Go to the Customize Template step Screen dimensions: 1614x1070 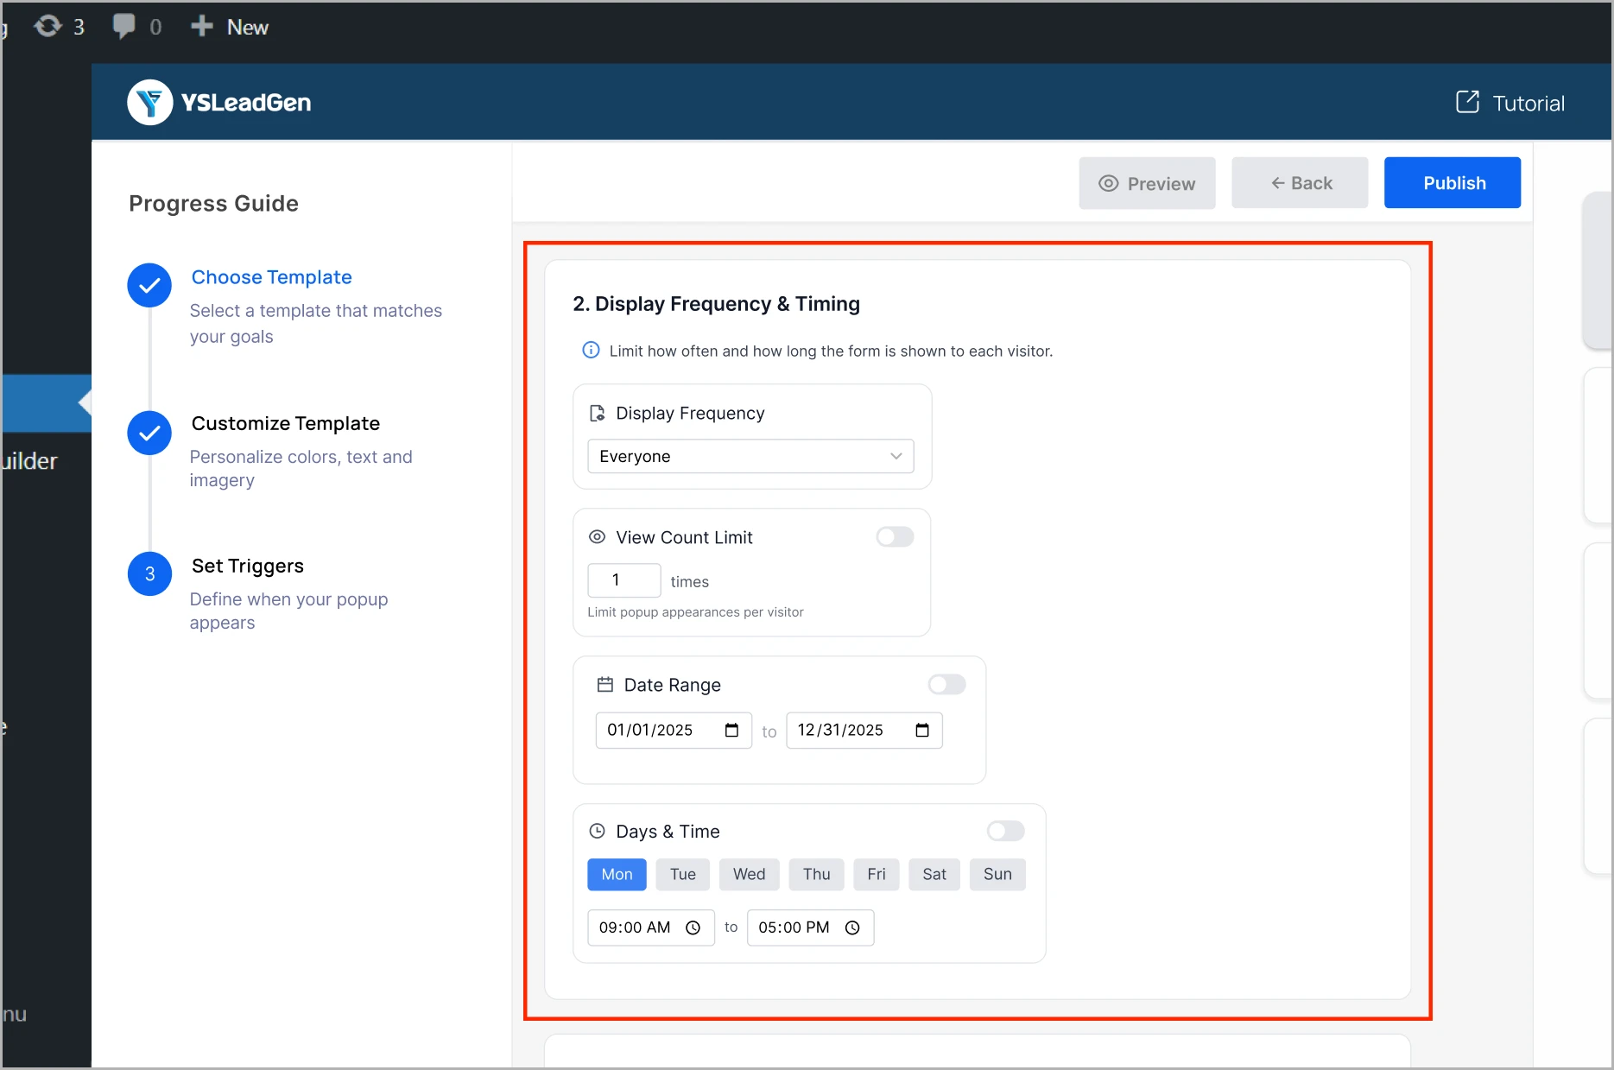pos(286,423)
